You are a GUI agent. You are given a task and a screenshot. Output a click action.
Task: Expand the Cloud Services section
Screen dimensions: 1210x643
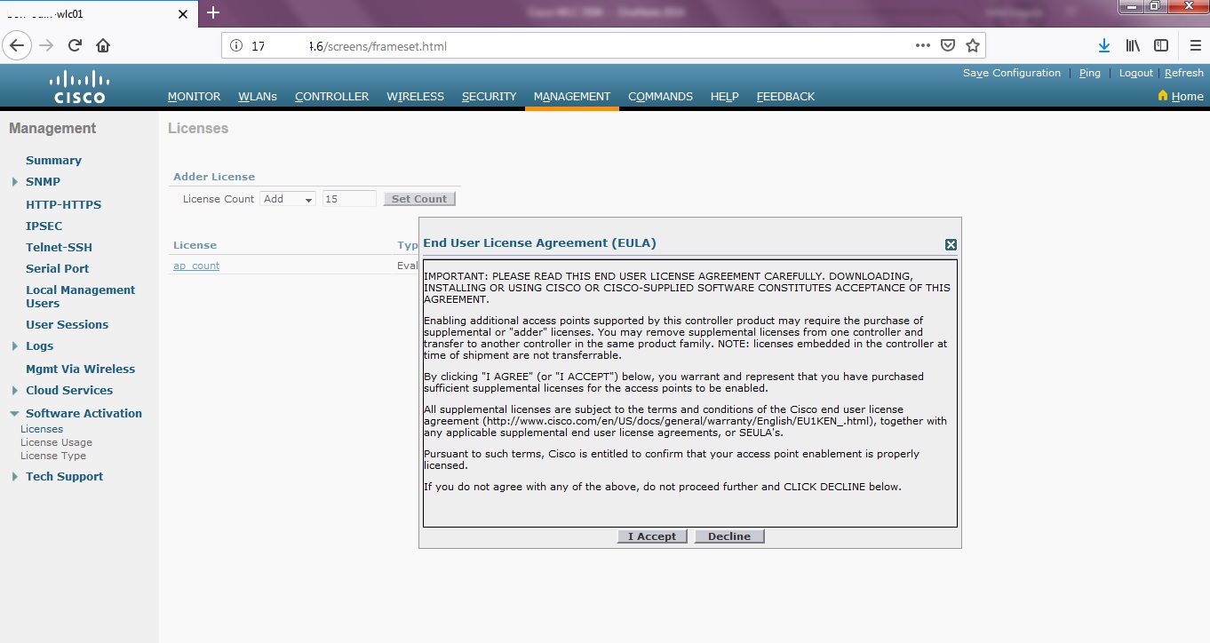(x=14, y=391)
